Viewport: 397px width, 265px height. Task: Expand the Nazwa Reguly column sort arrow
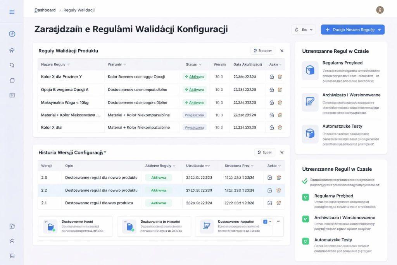(x=69, y=64)
